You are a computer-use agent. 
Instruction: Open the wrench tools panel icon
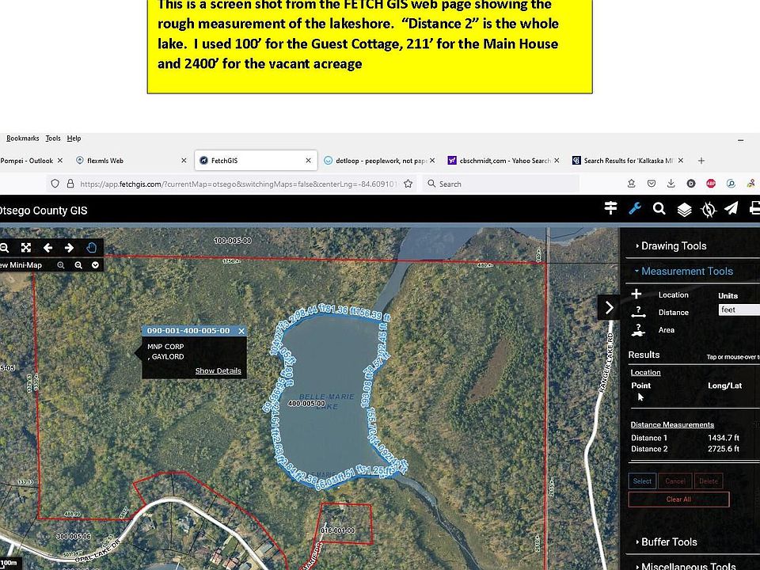click(x=634, y=209)
